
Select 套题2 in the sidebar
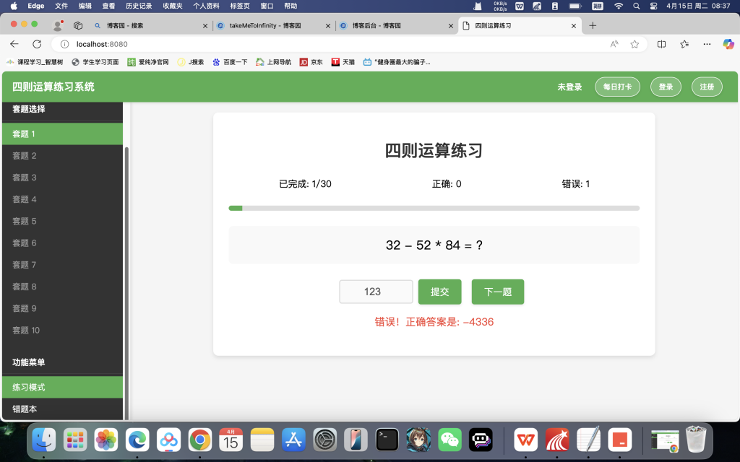[x=62, y=155]
